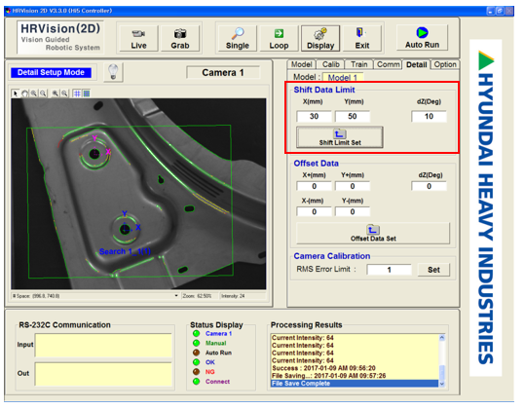The width and height of the screenshot is (525, 409).
Task: Click the third magnifier zoom icon
Action: (x=56, y=93)
